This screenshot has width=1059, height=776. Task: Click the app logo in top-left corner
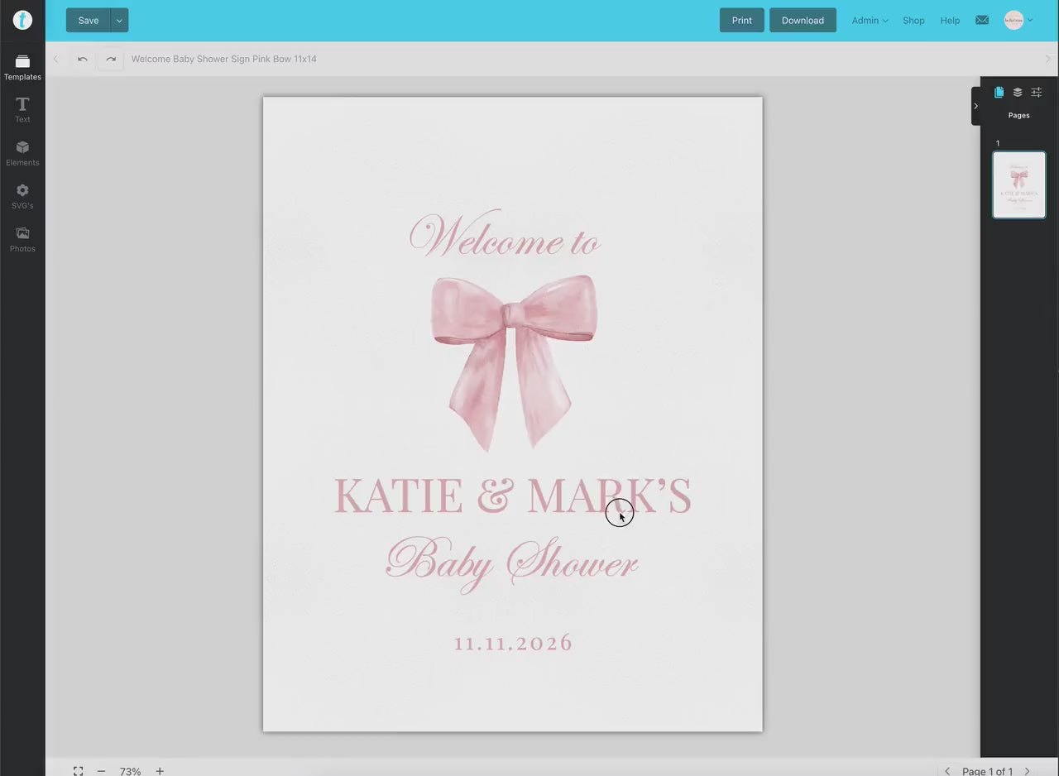click(x=22, y=20)
